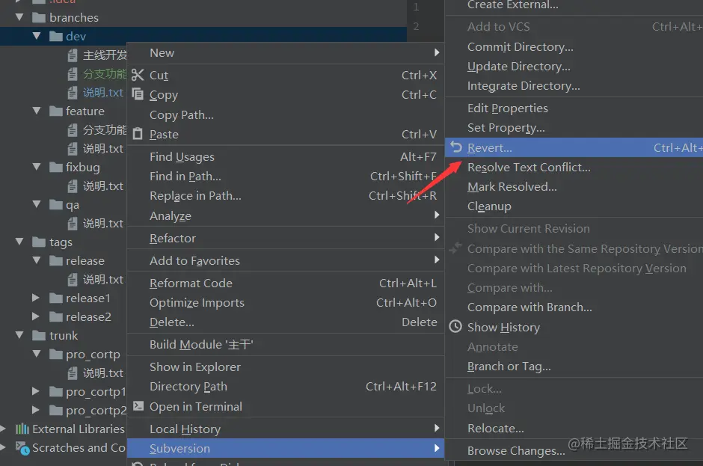Click the qa folder icon
The image size is (703, 466).
(55, 204)
